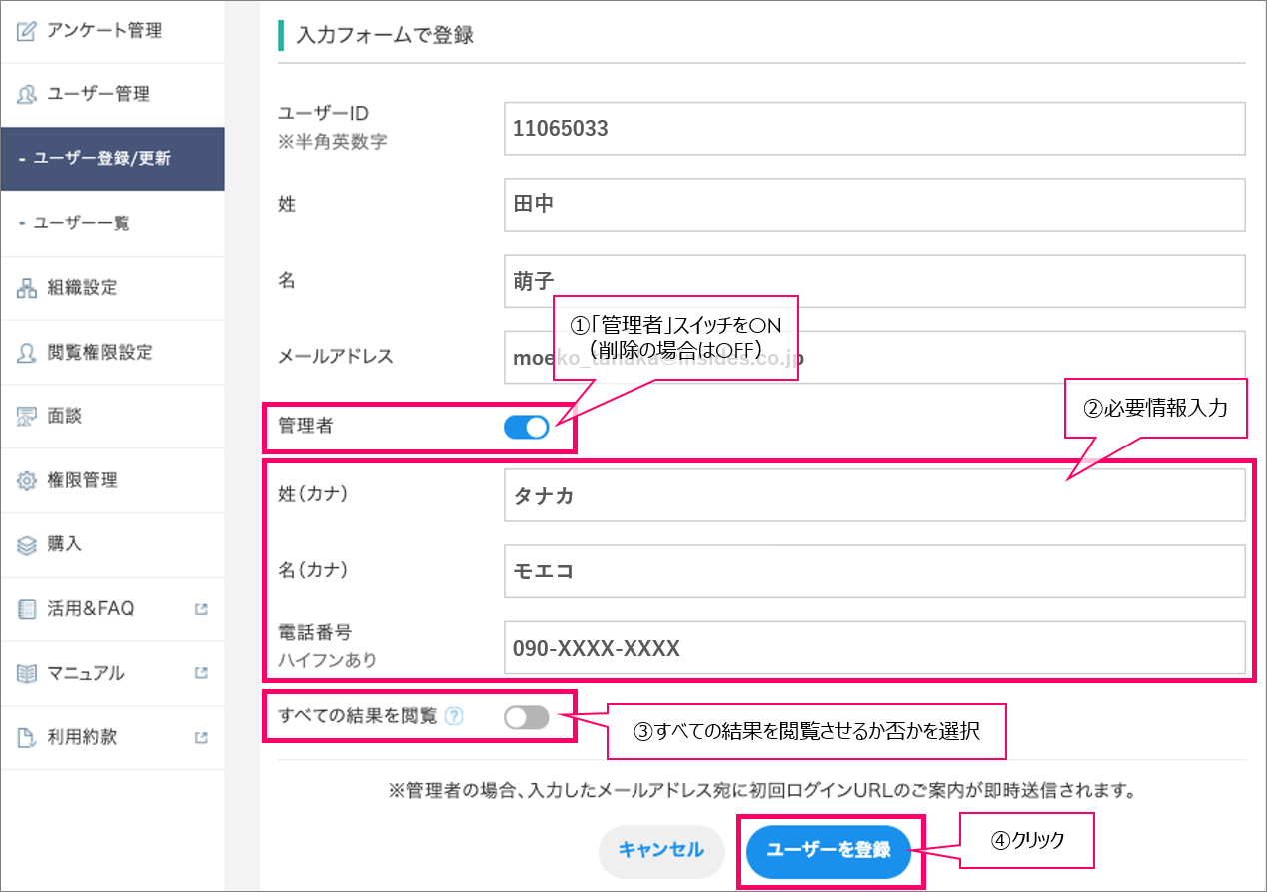Open 面談 menu item
1267x892 pixels.
(112, 417)
